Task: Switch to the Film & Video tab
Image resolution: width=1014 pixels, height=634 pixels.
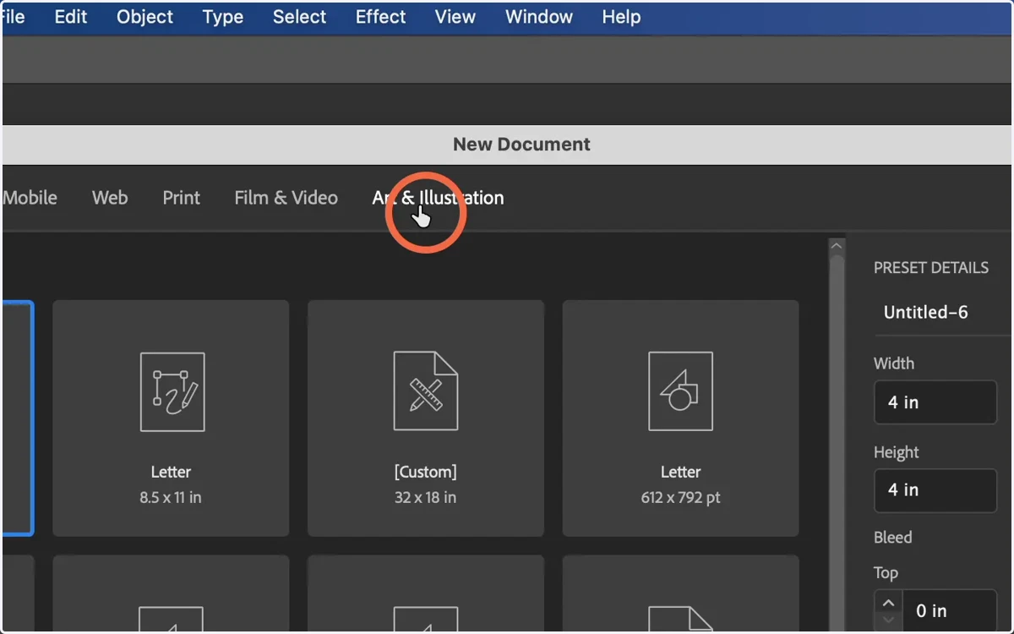Action: coord(286,198)
